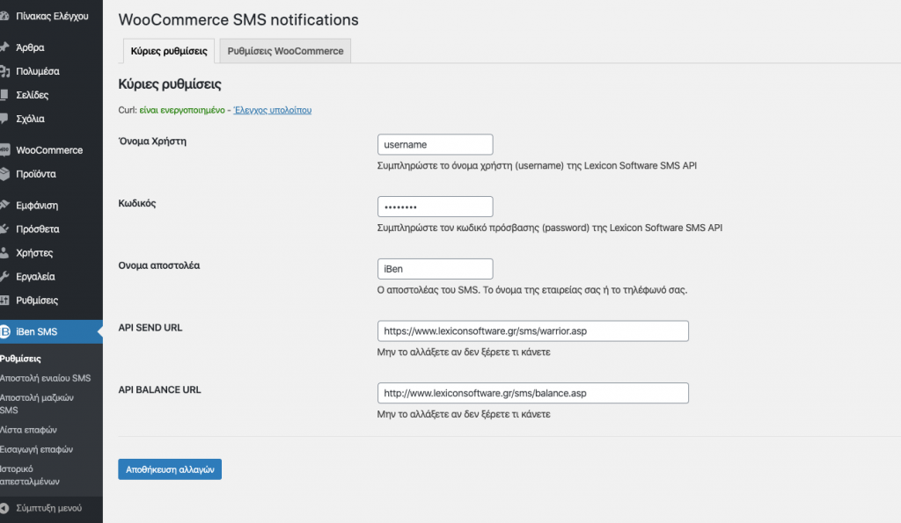The width and height of the screenshot is (901, 523).
Task: Click the media icon beside Πολυμέσα
Action: click(x=4, y=71)
